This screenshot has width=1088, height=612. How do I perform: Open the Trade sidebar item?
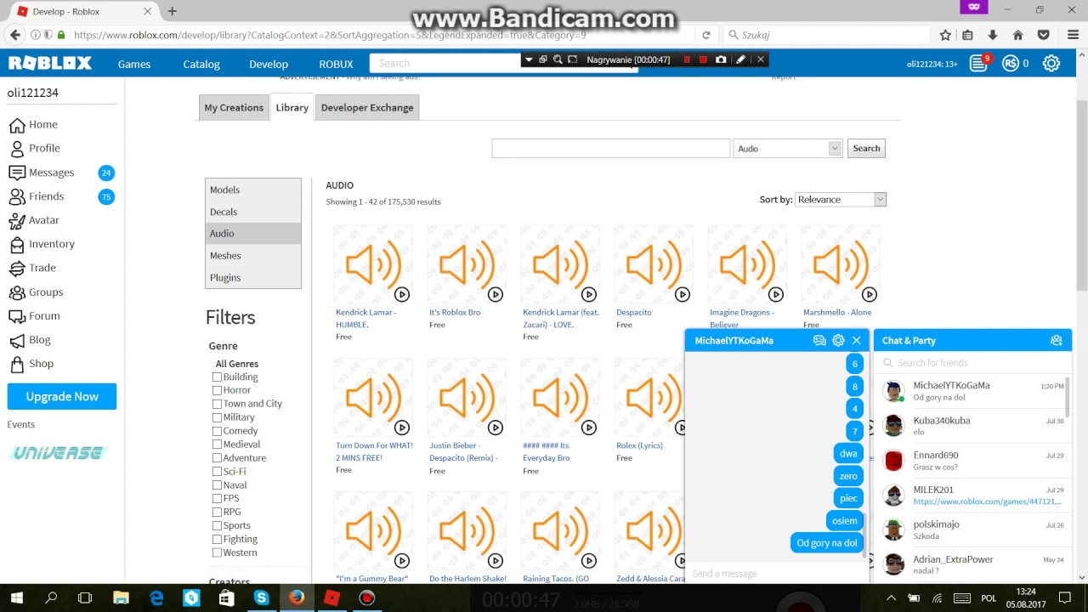coord(32,268)
